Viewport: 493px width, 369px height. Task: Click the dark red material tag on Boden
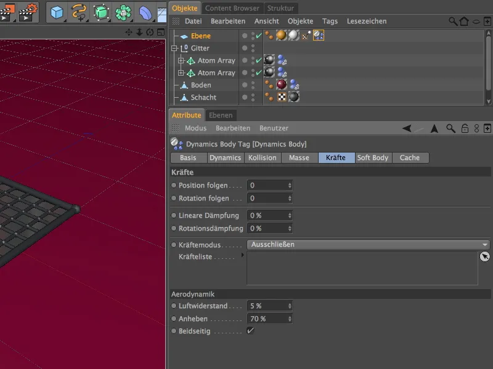(x=282, y=84)
